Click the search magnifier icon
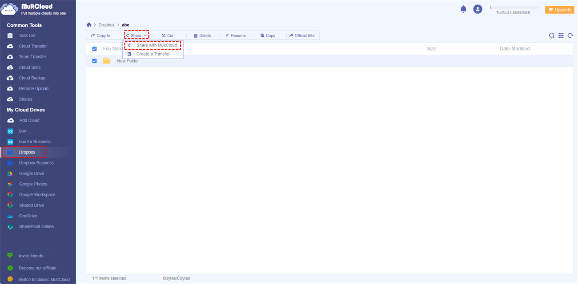 (x=552, y=35)
